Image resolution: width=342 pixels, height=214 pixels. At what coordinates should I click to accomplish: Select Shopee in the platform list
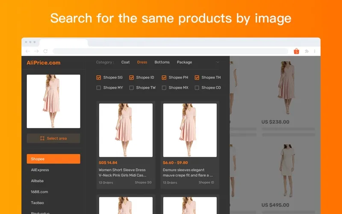pos(53,159)
